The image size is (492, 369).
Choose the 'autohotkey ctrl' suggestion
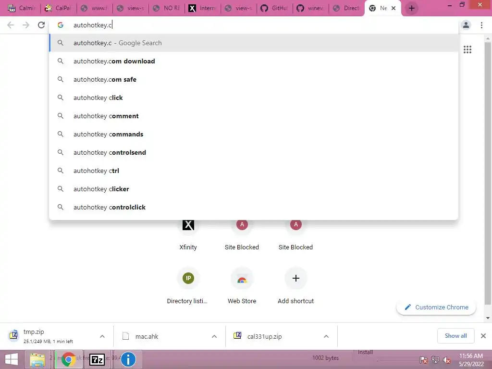tap(254, 171)
